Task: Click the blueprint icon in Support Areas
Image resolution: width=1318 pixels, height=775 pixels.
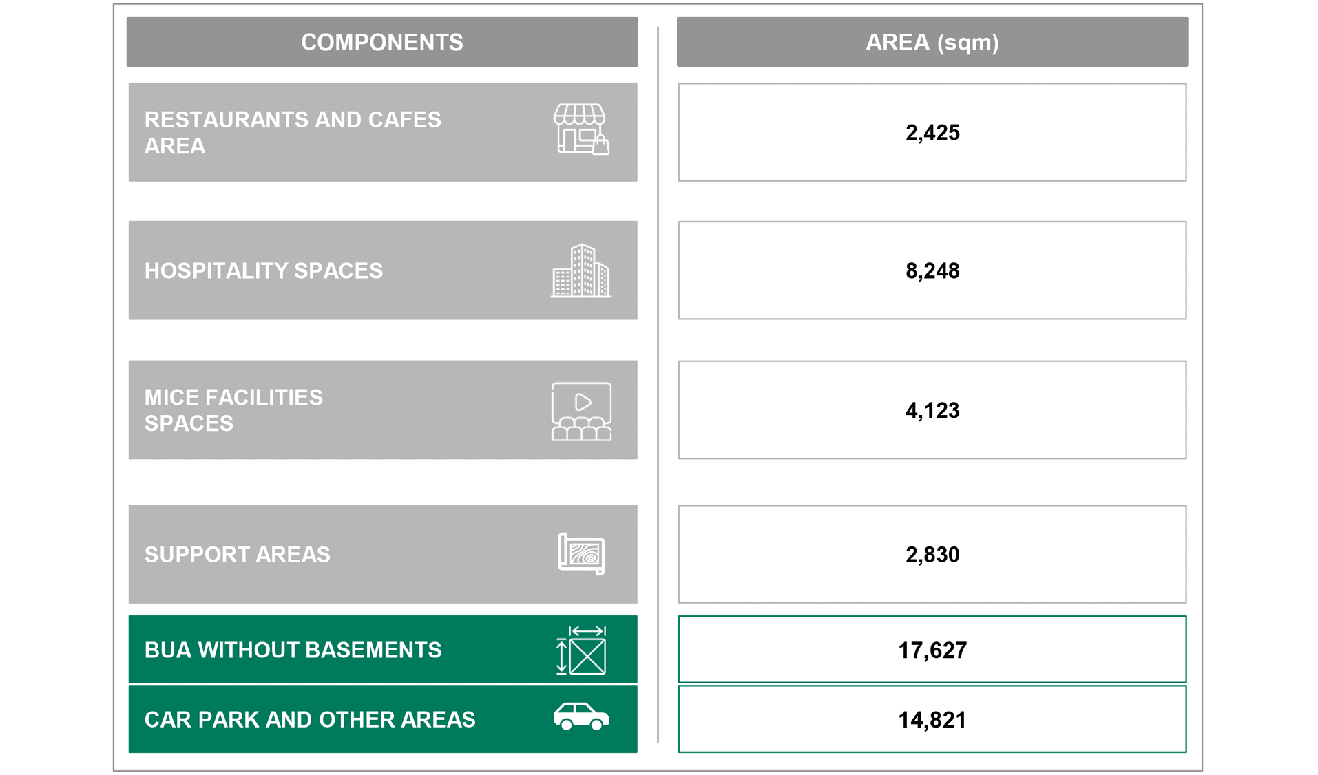Action: pyautogui.click(x=580, y=553)
